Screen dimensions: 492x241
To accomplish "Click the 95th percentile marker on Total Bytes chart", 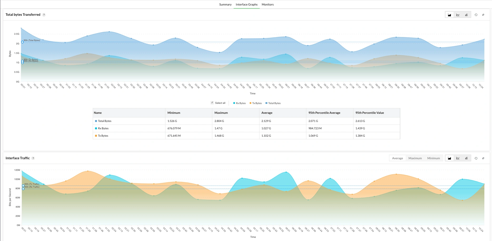I will click(22, 42).
